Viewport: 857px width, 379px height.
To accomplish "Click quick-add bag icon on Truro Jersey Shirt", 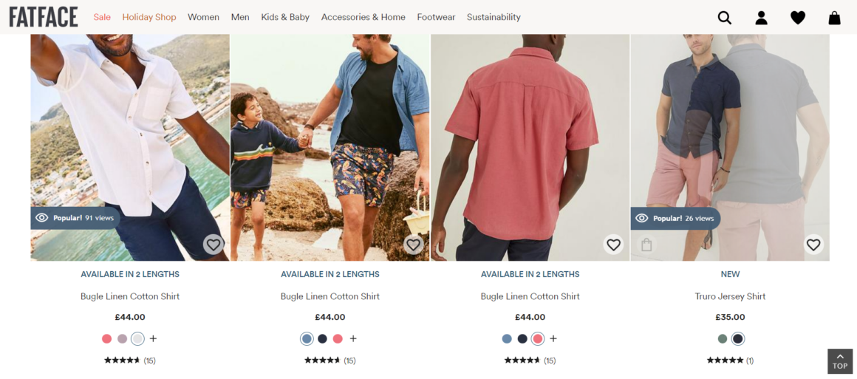I will tap(646, 245).
